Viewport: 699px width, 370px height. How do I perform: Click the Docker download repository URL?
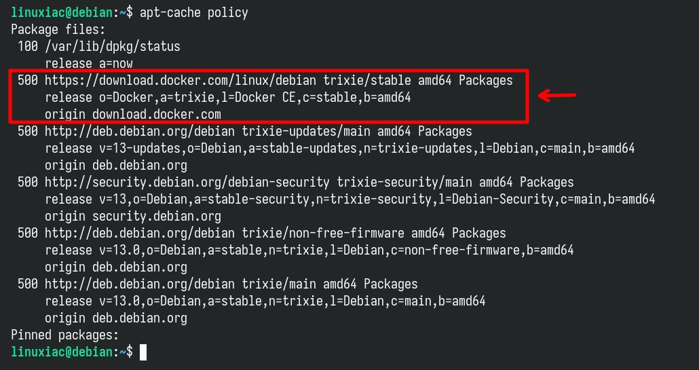click(279, 81)
